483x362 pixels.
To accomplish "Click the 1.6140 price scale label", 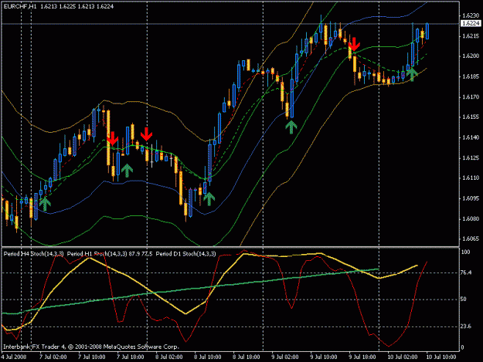I will pyautogui.click(x=471, y=137).
